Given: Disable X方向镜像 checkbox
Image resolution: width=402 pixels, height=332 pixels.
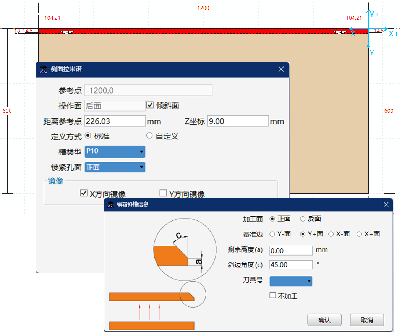Looking at the screenshot, I should click(84, 193).
